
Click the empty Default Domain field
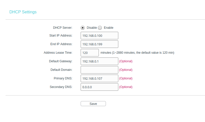coord(99,70)
